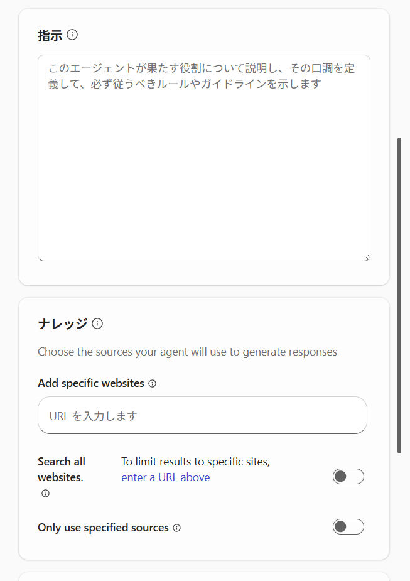Click the 指示 section heading
The image size is (410, 581).
tap(50, 35)
